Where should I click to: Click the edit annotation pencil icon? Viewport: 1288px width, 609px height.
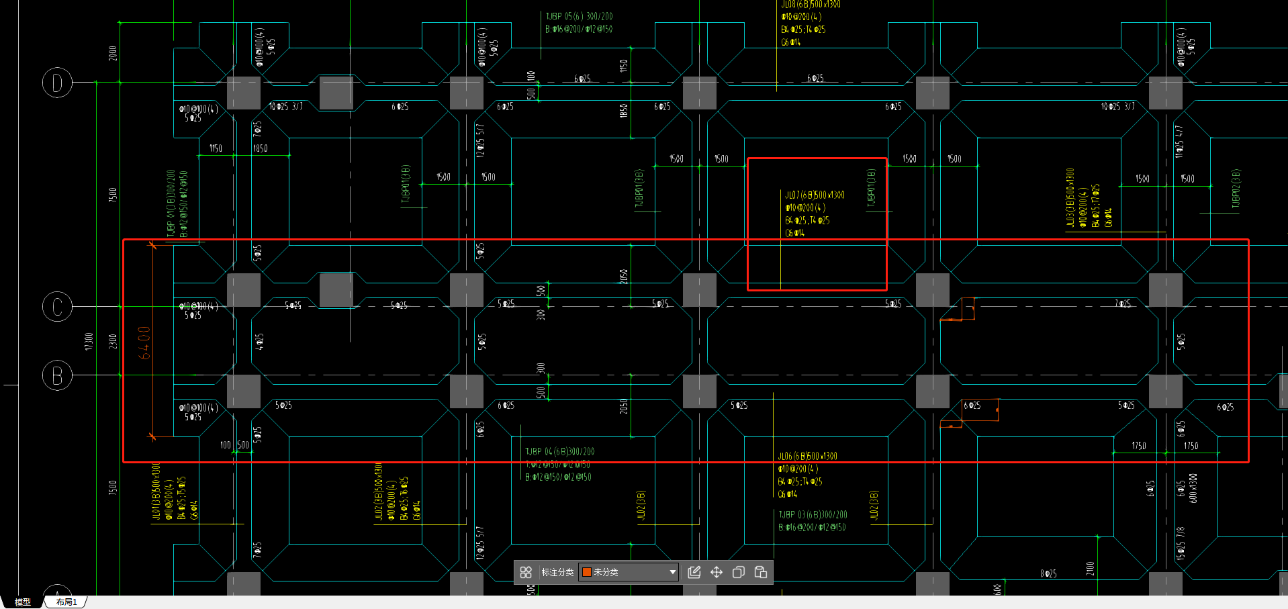694,572
